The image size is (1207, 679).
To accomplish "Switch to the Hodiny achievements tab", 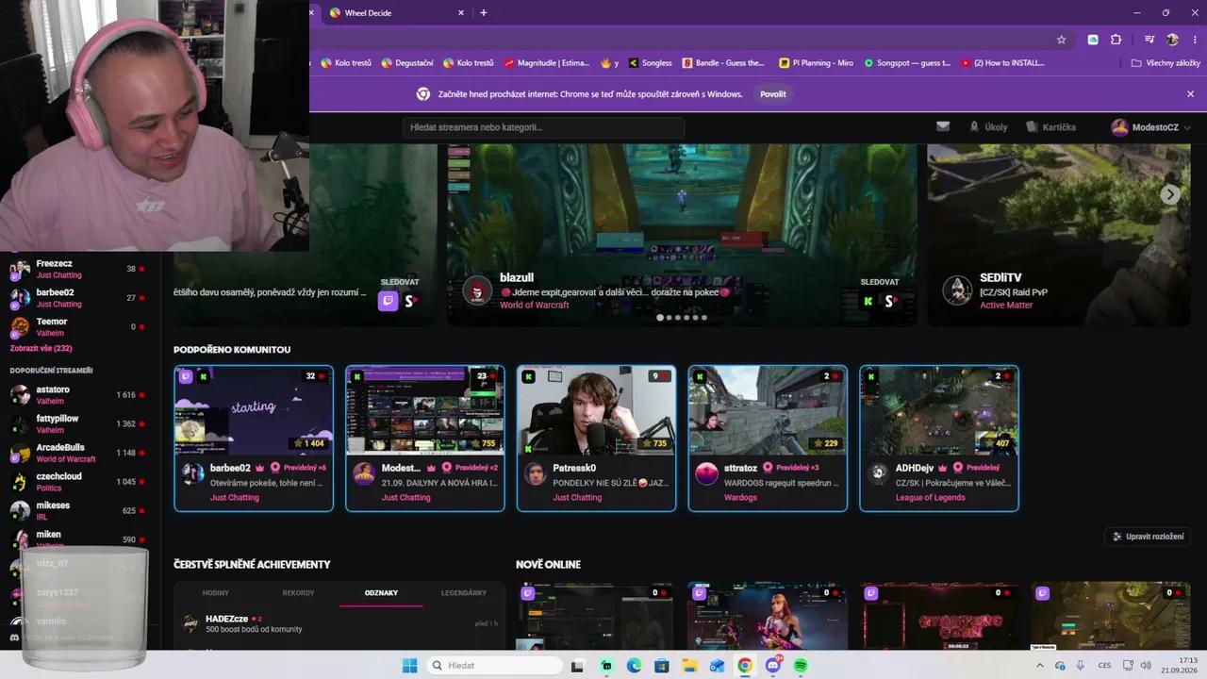I will coord(216,593).
